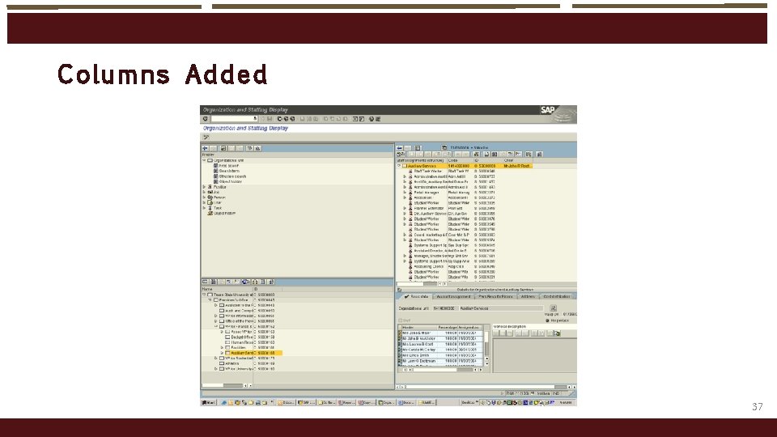
Task: Open the Basic data tab
Action: pos(416,297)
